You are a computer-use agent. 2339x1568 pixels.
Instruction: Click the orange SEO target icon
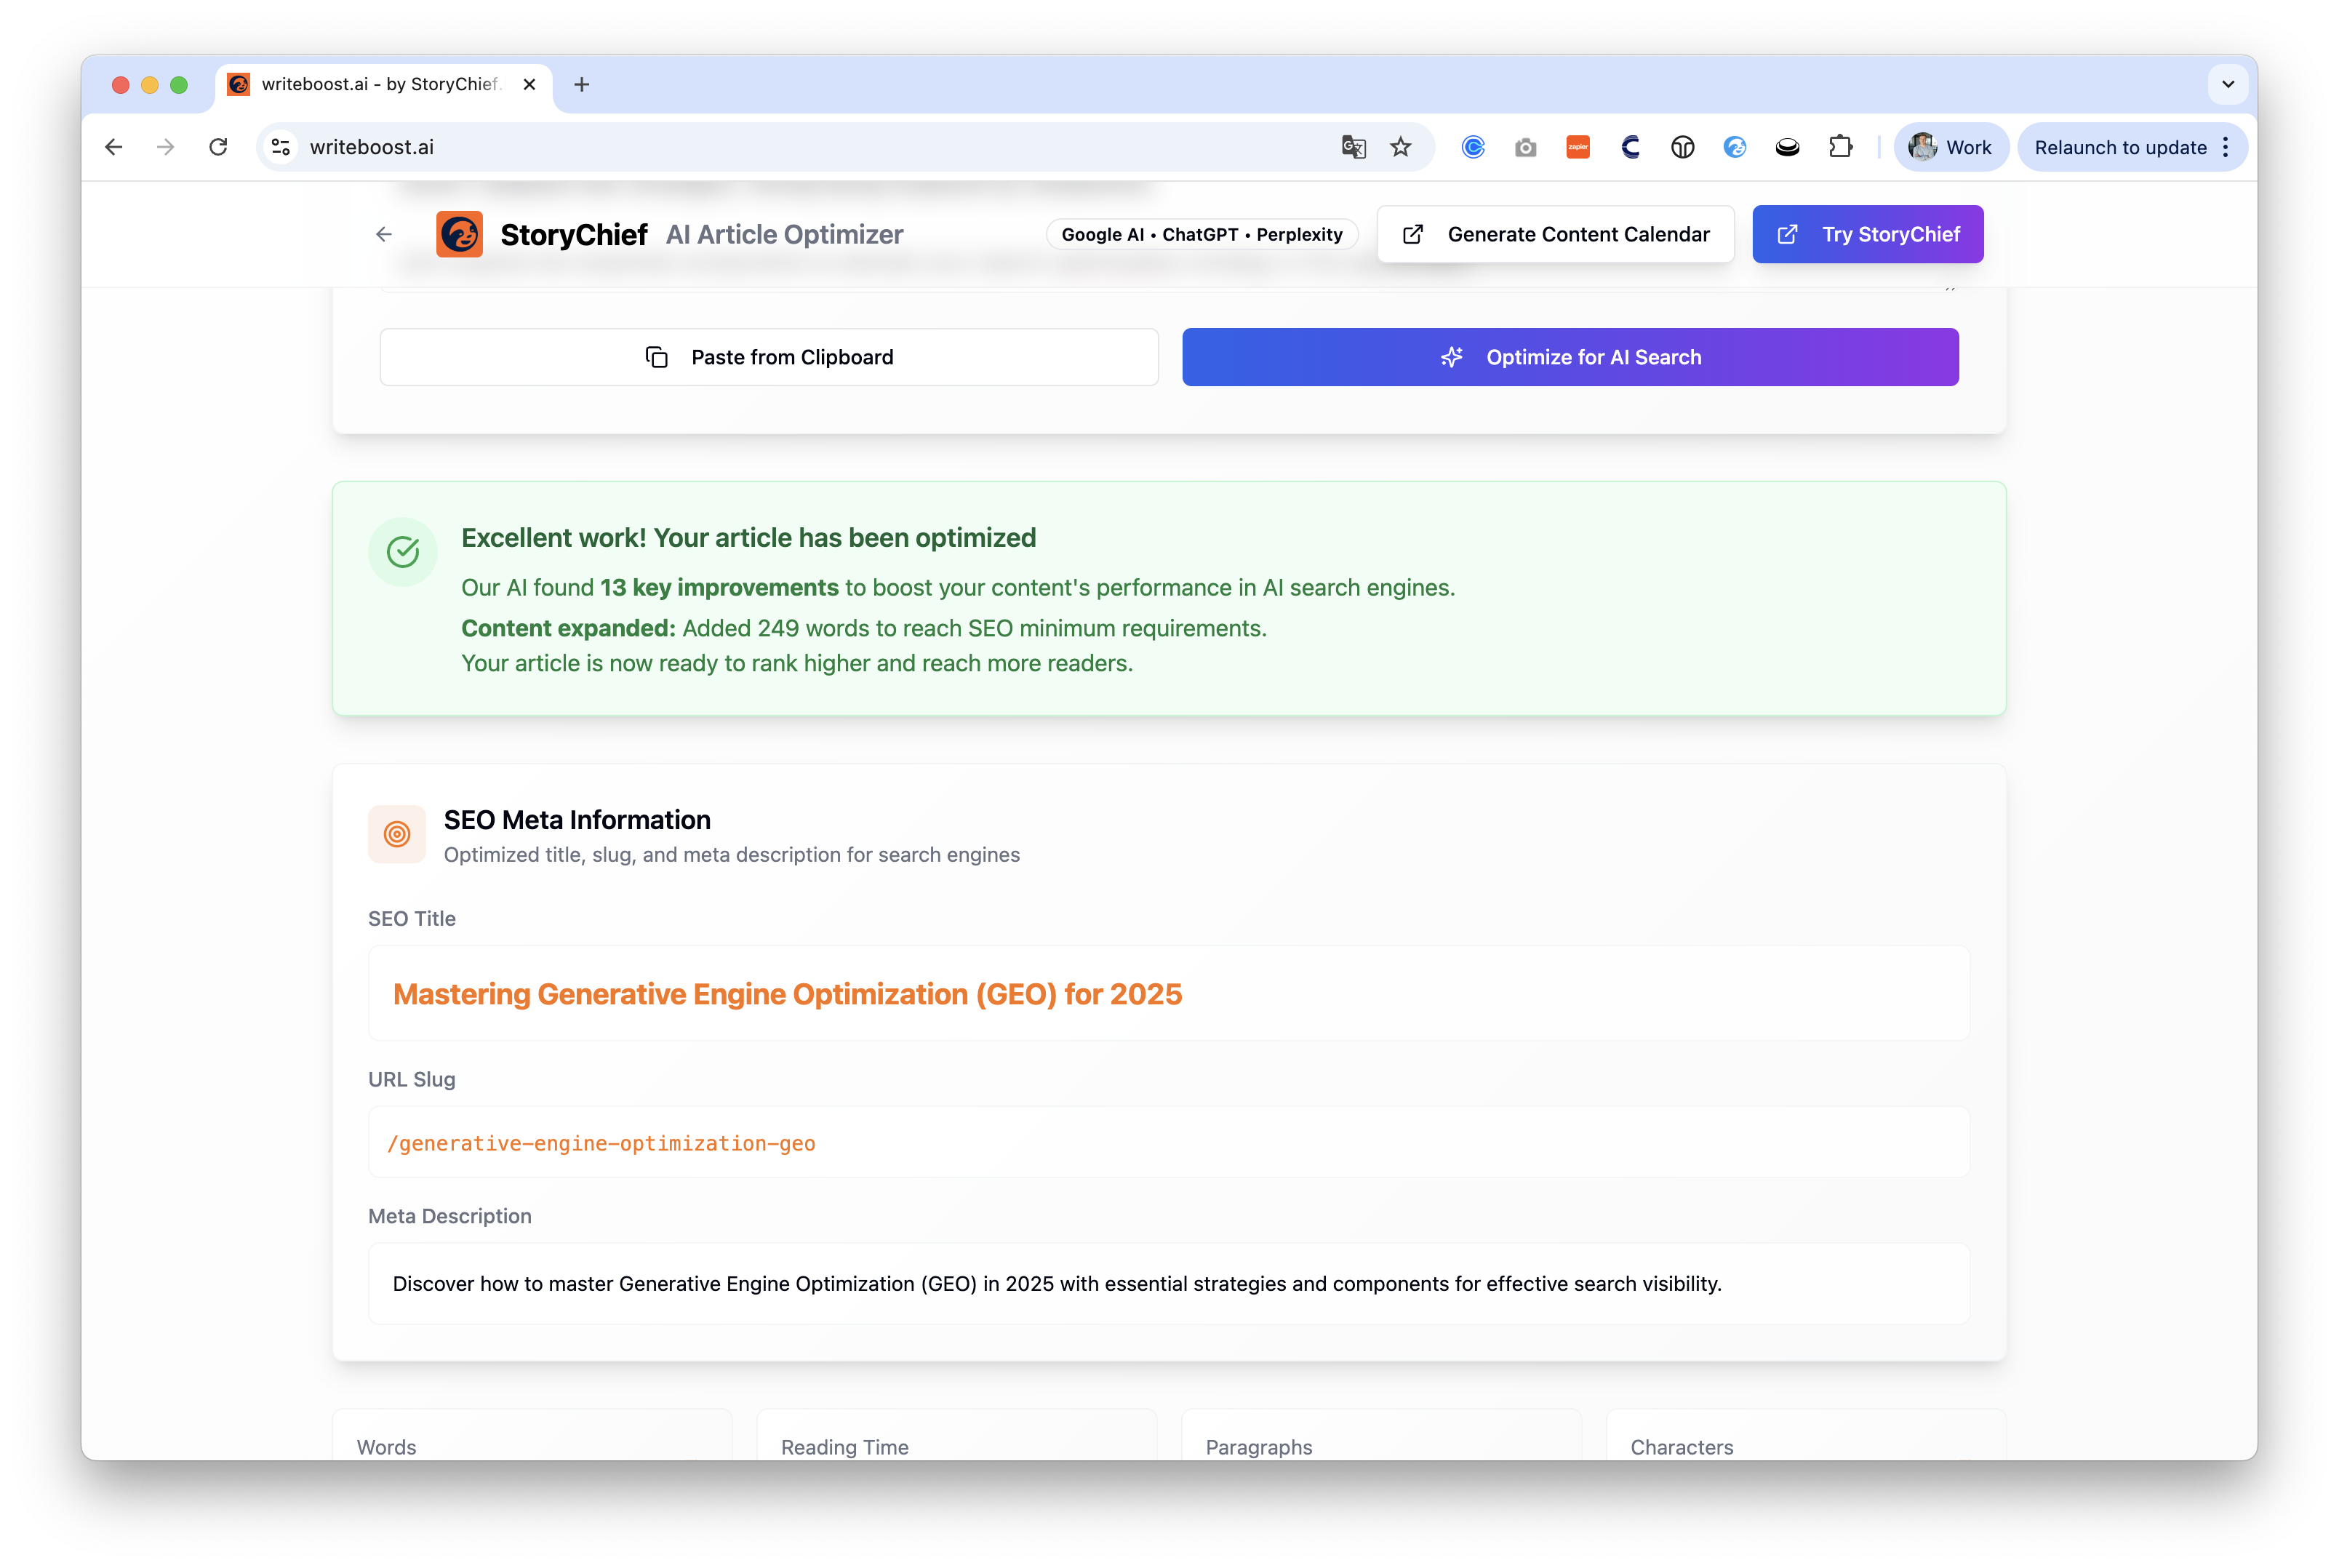pyautogui.click(x=397, y=834)
